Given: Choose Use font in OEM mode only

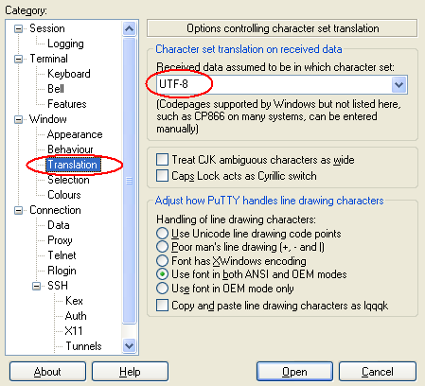Looking at the screenshot, I should click(x=162, y=289).
